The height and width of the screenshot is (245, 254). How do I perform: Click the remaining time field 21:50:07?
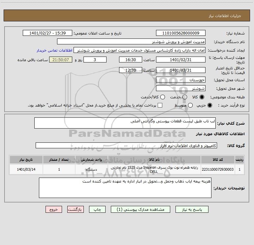[61, 60]
